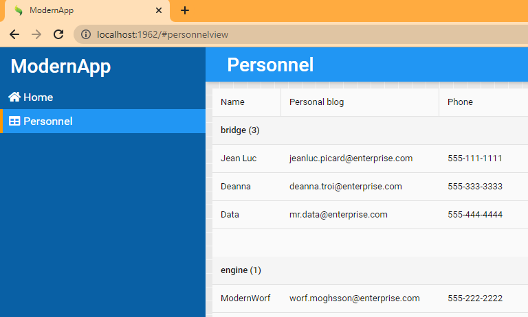The height and width of the screenshot is (317, 528).
Task: Collapse the bridge (3) group row
Action: coord(240,130)
